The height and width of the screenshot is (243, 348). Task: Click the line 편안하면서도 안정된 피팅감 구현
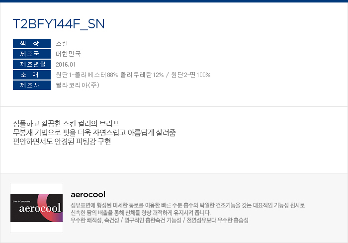click(62, 142)
